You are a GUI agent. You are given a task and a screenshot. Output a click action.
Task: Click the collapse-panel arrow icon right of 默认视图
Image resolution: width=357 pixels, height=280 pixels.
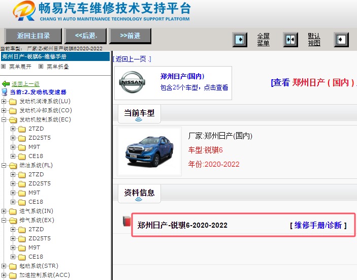341,40
